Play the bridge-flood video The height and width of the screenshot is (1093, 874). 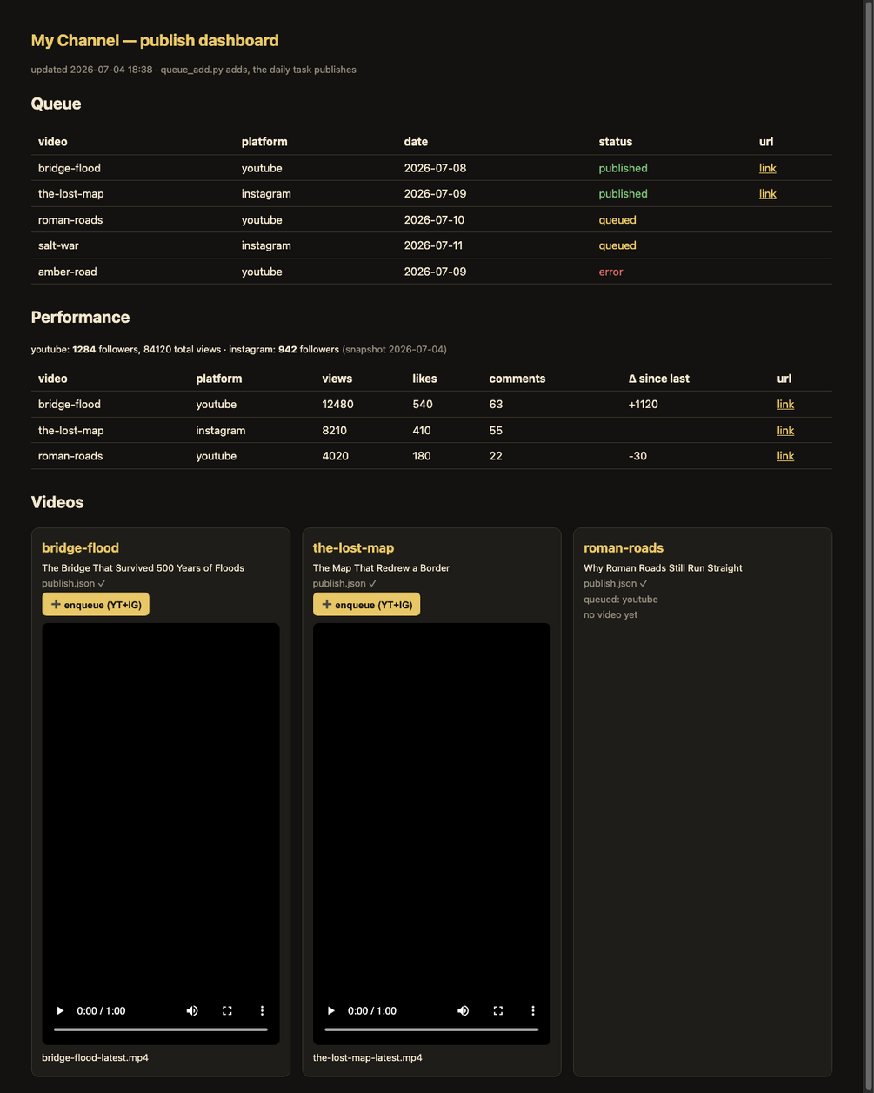tap(60, 1010)
